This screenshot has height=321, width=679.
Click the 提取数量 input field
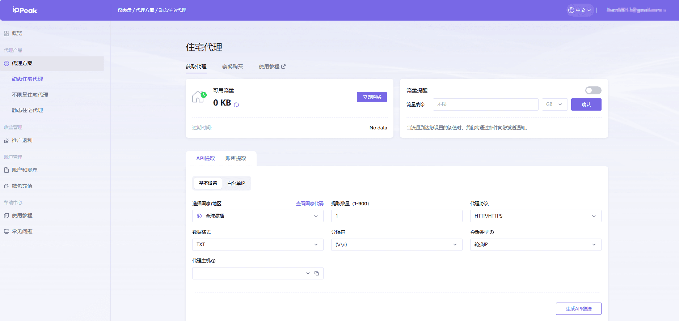[396, 216]
